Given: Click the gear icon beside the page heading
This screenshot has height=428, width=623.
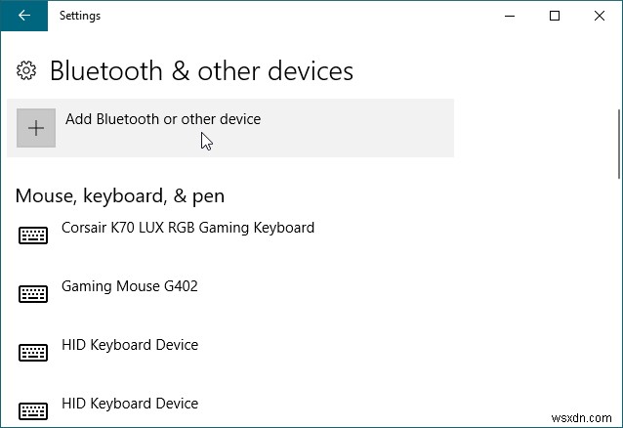Looking at the screenshot, I should (27, 71).
